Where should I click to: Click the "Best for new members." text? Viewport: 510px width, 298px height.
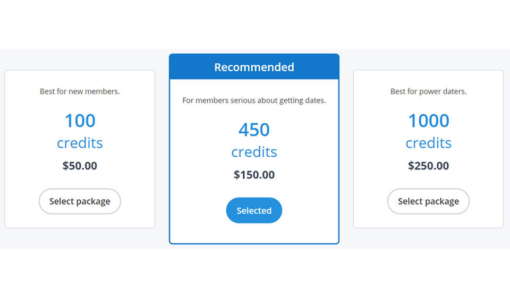click(x=80, y=91)
